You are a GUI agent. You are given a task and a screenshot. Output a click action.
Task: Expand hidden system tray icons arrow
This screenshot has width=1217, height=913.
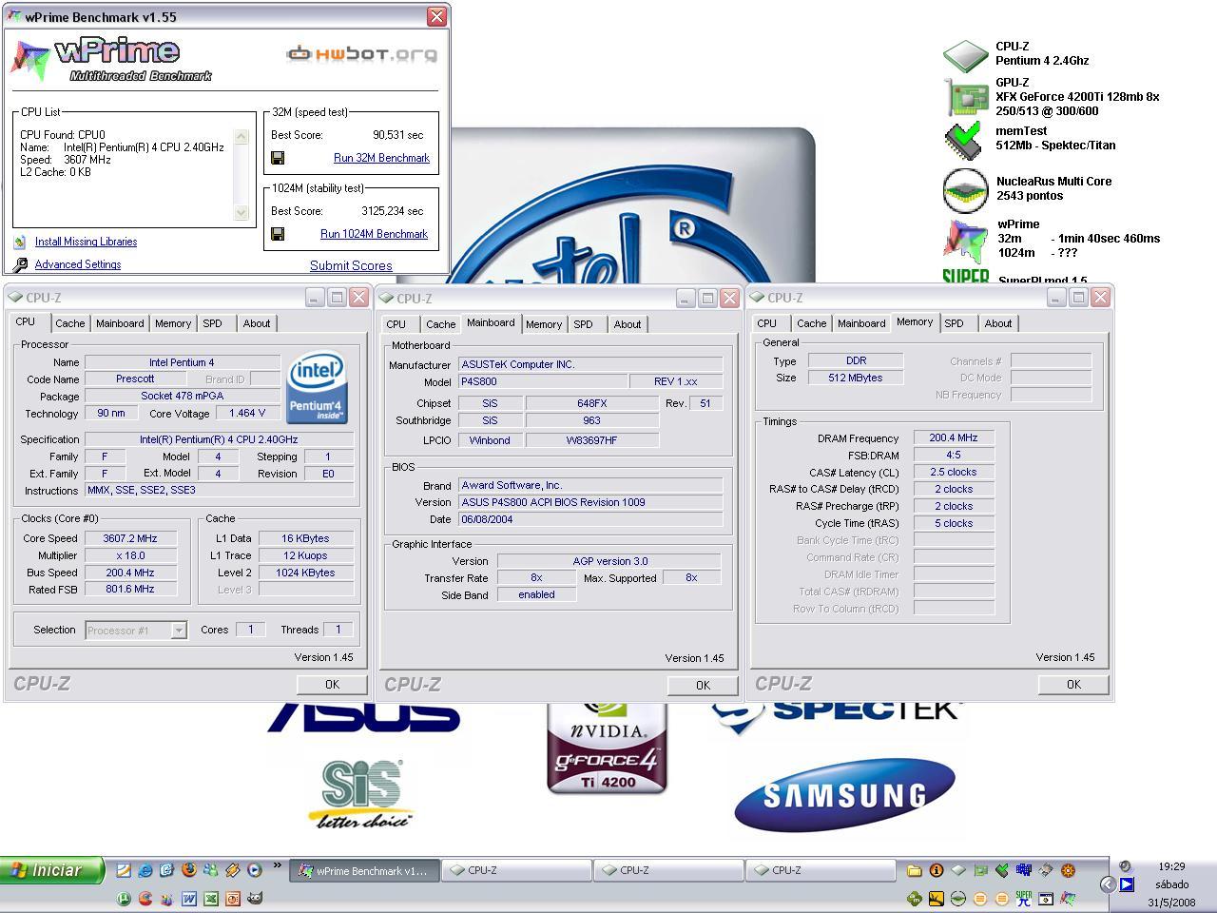[x=1109, y=884]
